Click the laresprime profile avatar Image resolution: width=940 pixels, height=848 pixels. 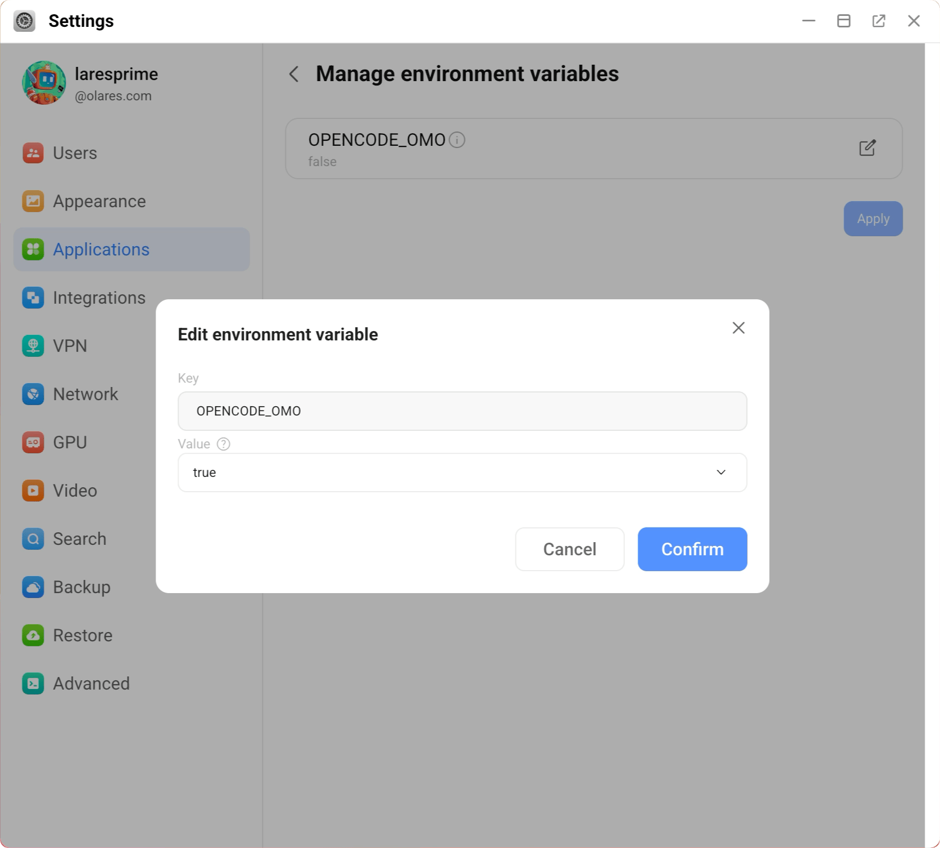[x=44, y=83]
